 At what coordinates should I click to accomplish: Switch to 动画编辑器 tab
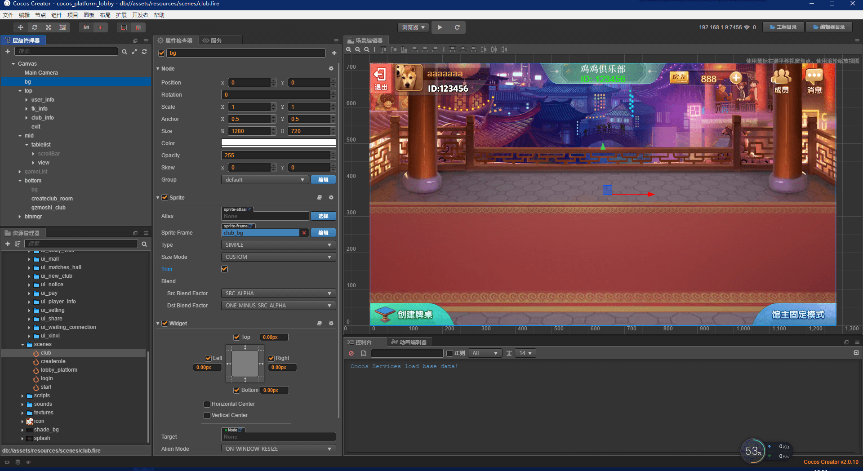tap(409, 342)
